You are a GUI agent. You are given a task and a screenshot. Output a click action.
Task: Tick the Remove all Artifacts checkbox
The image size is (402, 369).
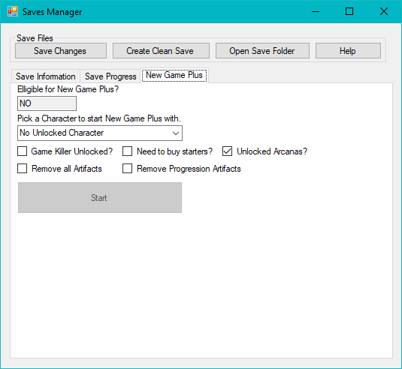click(23, 169)
